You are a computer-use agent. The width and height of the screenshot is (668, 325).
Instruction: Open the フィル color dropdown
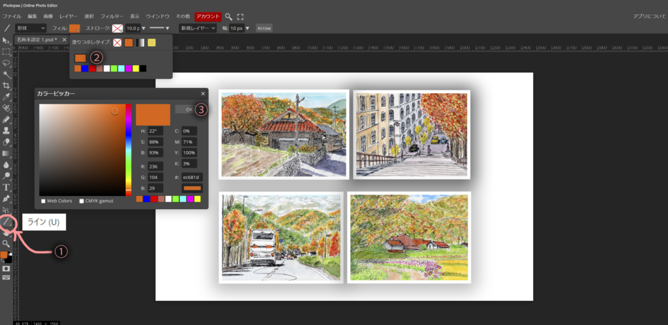coord(75,28)
